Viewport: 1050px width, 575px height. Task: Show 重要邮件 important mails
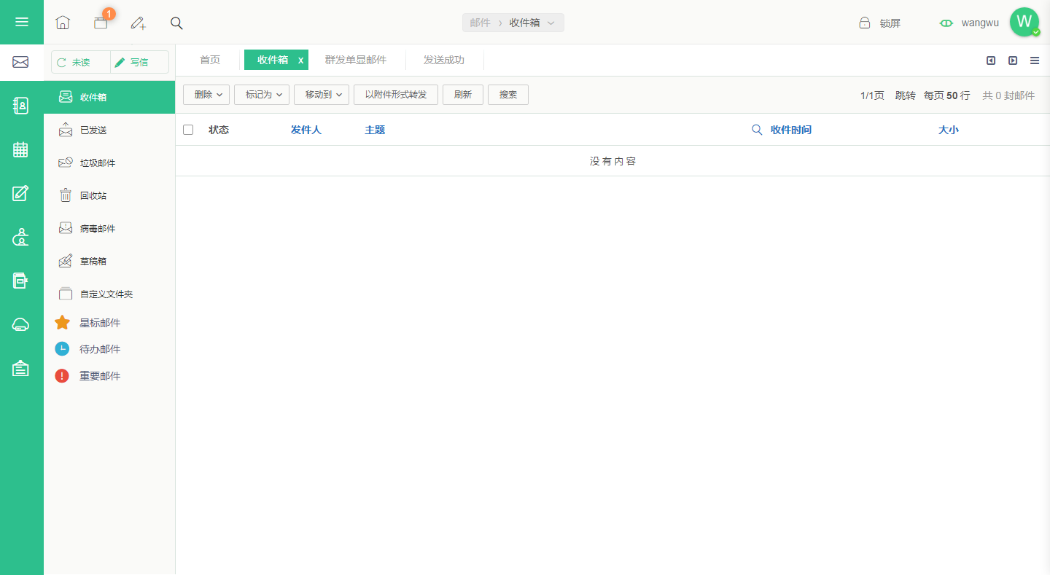click(100, 376)
